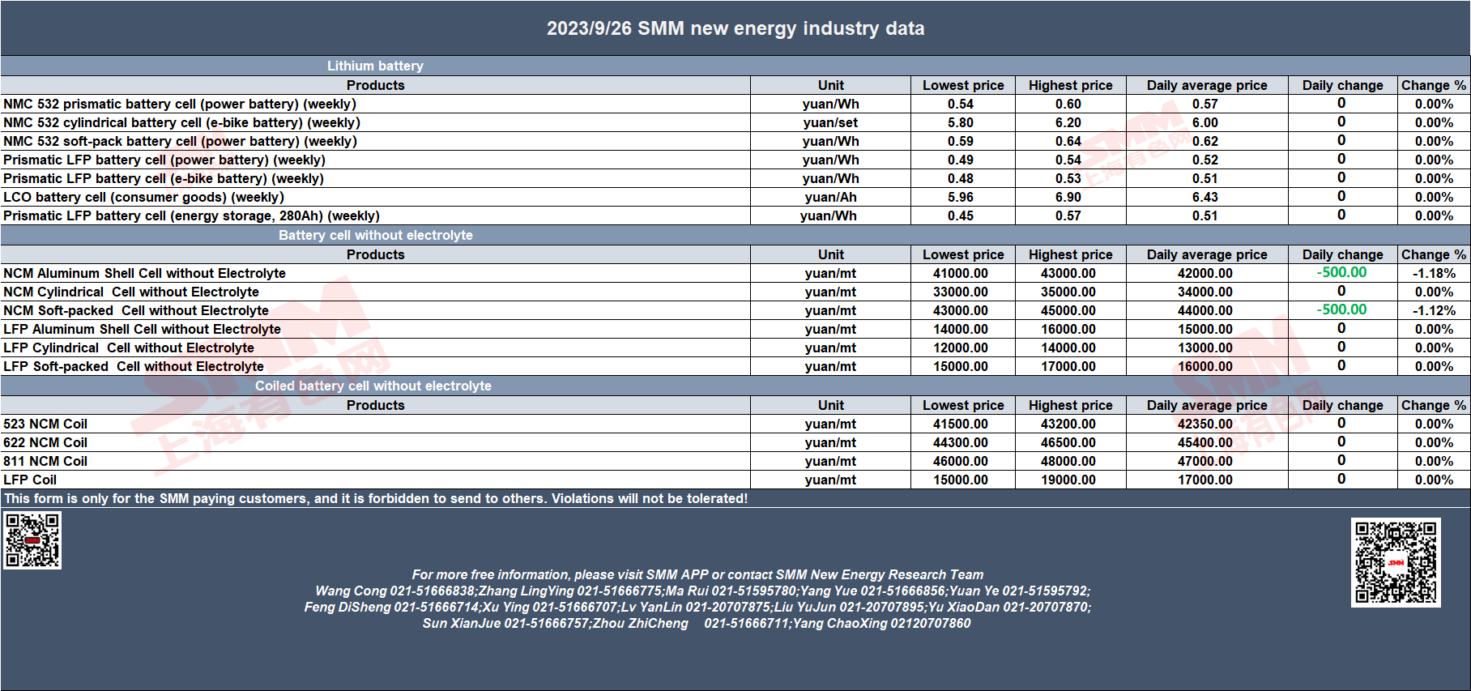Image resolution: width=1471 pixels, height=691 pixels.
Task: Click the -500.00 change for NCM Aluminum Shell
Action: pyautogui.click(x=1341, y=272)
